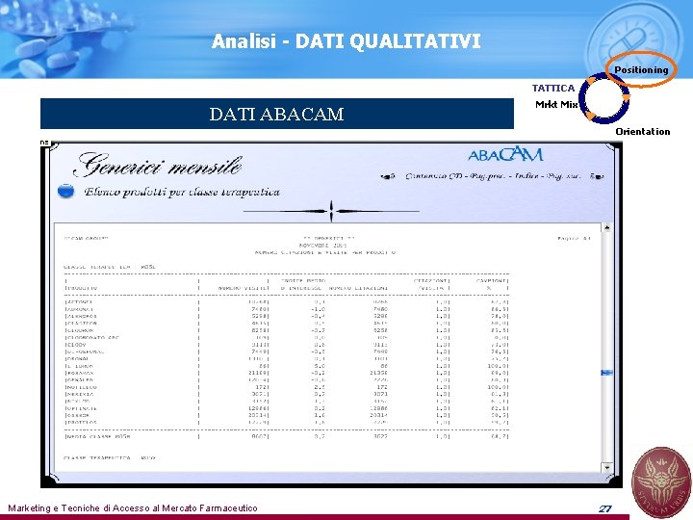693x520 pixels.
Task: Click Elenco prodotti per classe terapeutica text
Action: (182, 192)
